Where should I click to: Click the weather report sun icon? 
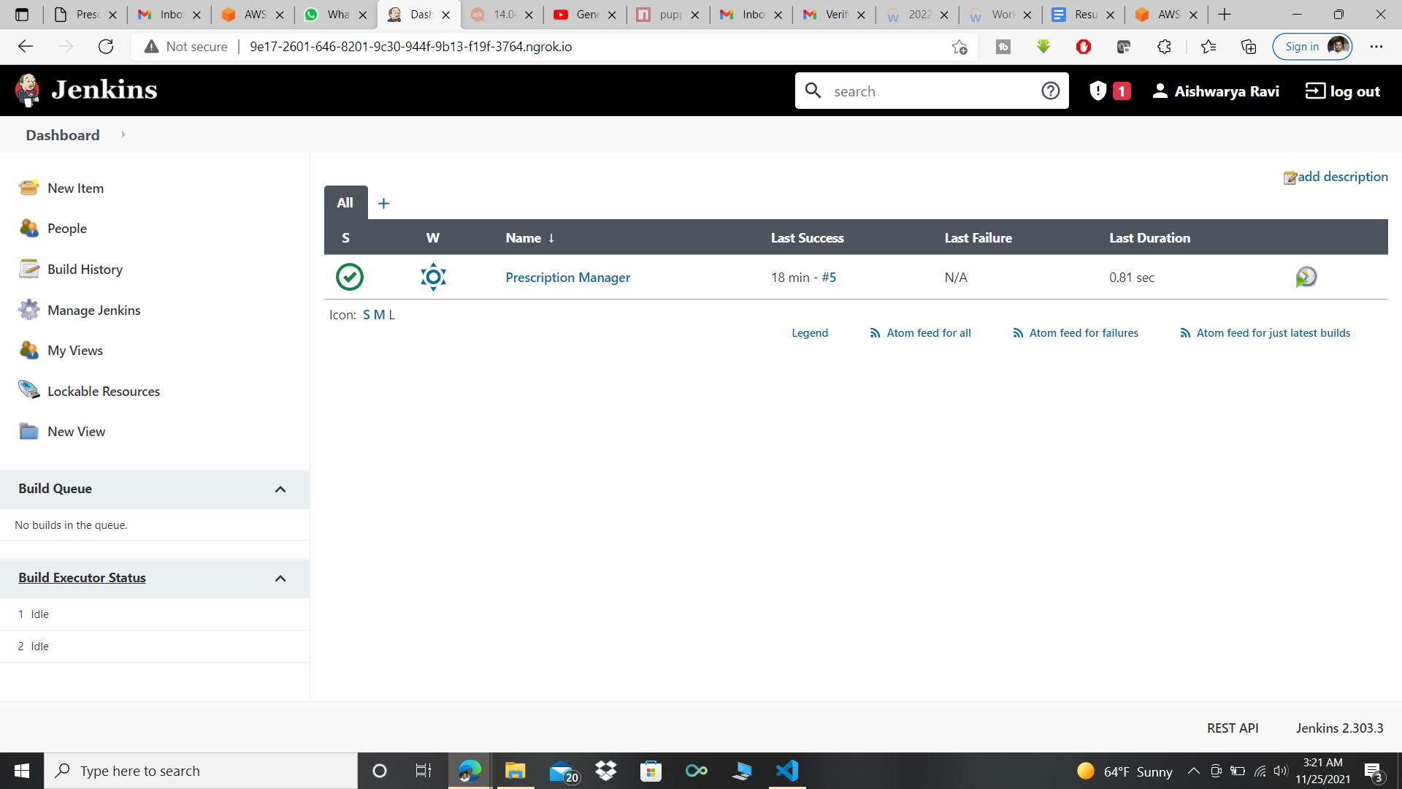click(x=433, y=277)
